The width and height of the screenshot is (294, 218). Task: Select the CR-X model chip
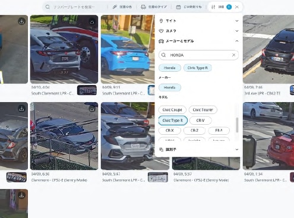tap(170, 131)
